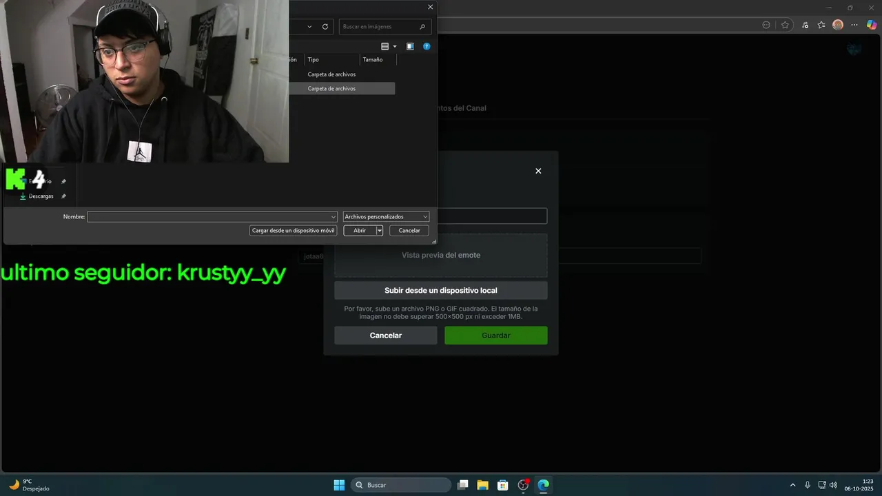The height and width of the screenshot is (496, 882).
Task: Select the highlighted Carpeta de archivos row
Action: (342, 89)
